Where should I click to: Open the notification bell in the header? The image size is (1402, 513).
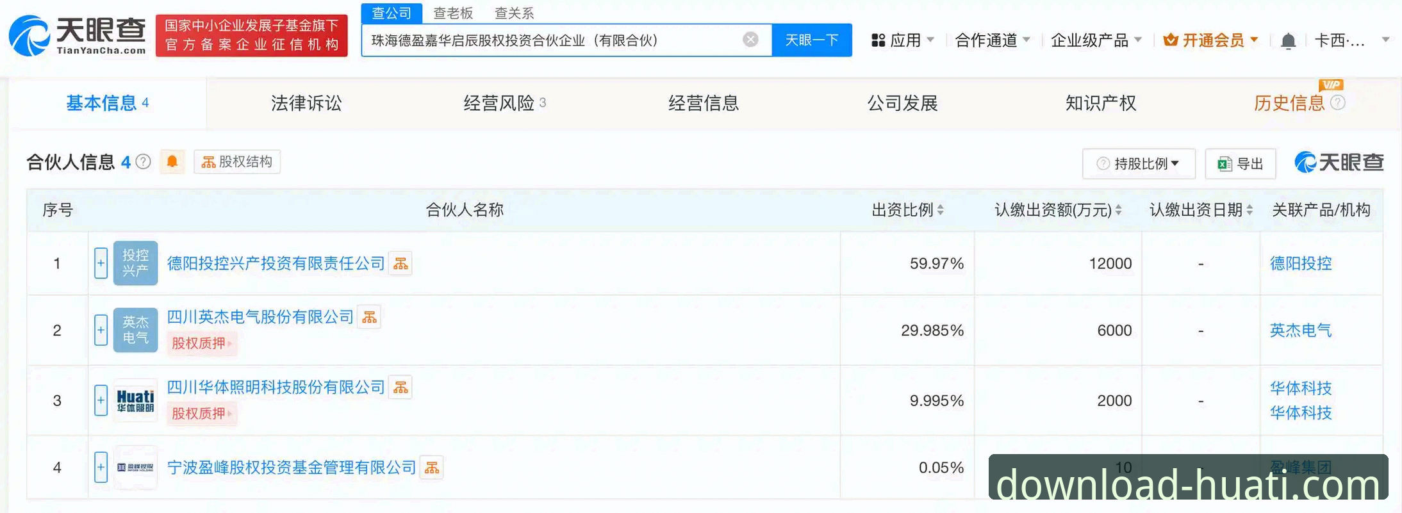1288,41
